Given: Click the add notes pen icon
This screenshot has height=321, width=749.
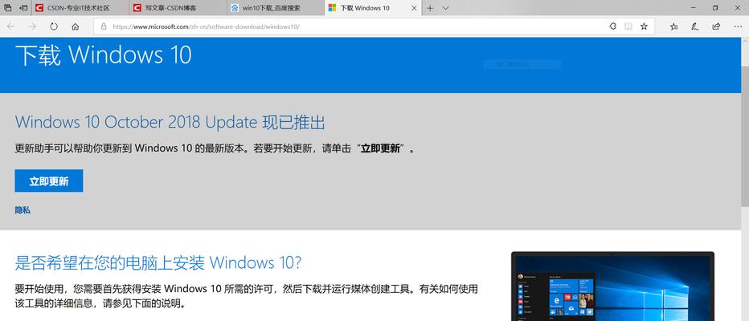Looking at the screenshot, I should pos(695,26).
